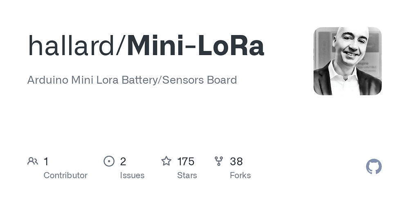Click the slash between hallard and Mini-LoRa

pyautogui.click(x=121, y=46)
